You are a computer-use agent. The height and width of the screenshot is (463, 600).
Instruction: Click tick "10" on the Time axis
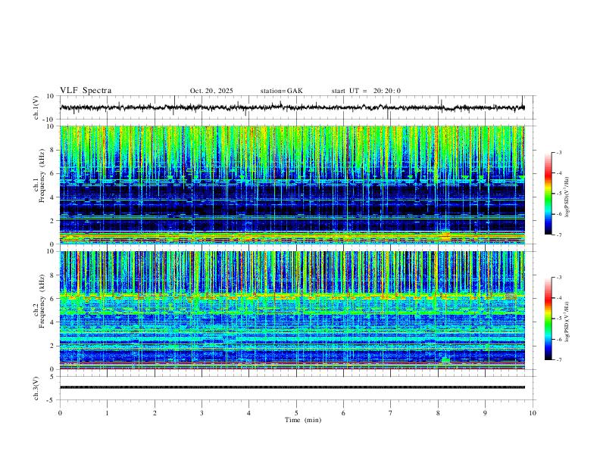click(533, 413)
